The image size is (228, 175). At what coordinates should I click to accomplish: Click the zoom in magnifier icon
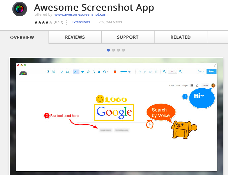(x=180, y=72)
